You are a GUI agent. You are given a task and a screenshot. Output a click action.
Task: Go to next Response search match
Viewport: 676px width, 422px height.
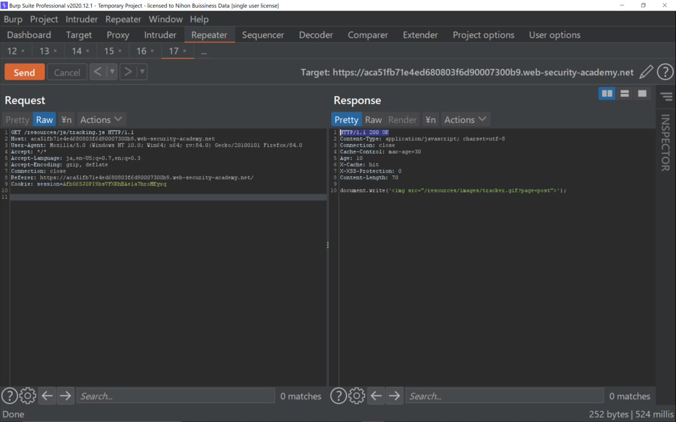click(x=394, y=396)
